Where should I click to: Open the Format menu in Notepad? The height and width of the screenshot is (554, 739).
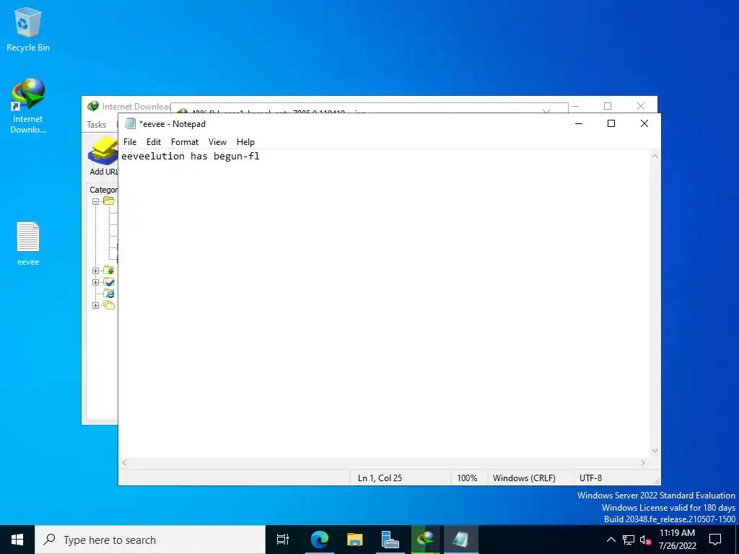click(185, 142)
